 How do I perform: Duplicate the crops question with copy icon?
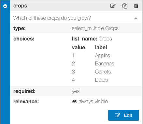coord(125,6)
